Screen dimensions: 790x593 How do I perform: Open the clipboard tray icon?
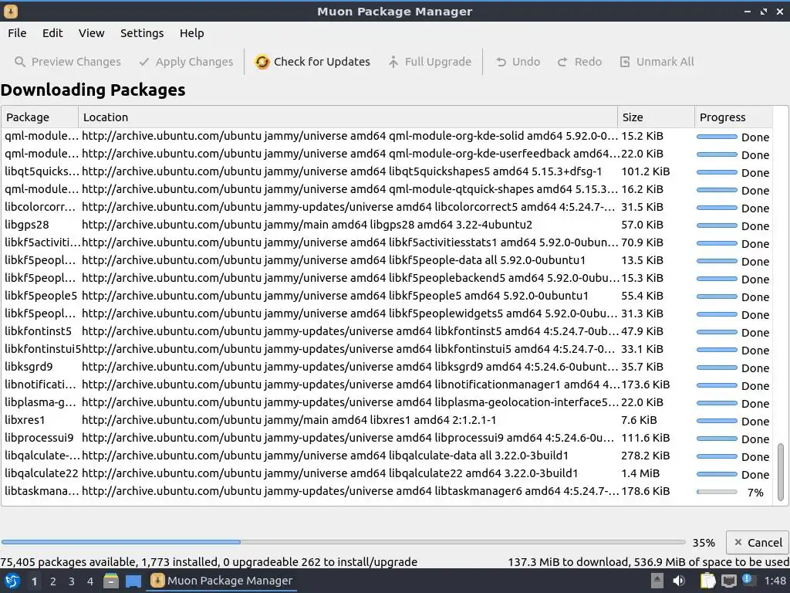click(x=707, y=581)
